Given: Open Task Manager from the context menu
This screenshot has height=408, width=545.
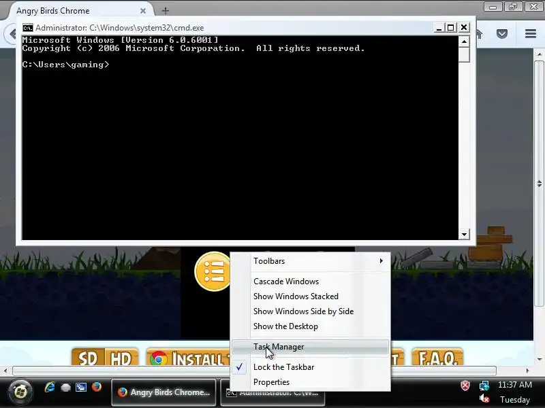Looking at the screenshot, I should tap(310, 347).
